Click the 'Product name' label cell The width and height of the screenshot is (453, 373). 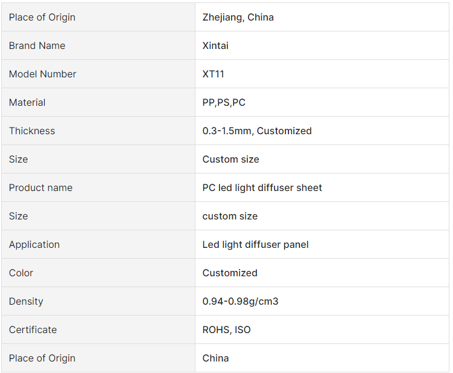tap(41, 188)
